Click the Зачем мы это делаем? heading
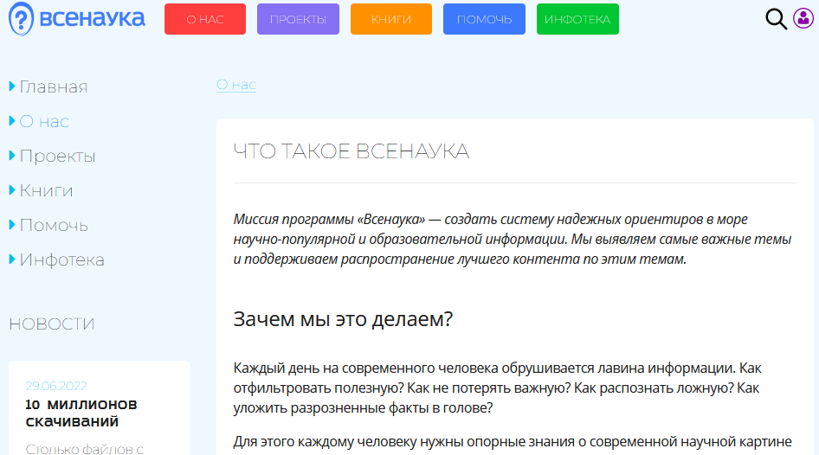 click(x=343, y=319)
